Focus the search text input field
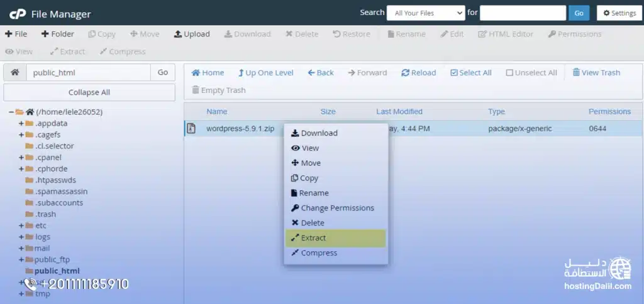 click(523, 13)
